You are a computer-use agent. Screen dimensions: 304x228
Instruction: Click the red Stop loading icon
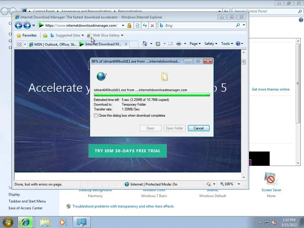tap(152, 26)
